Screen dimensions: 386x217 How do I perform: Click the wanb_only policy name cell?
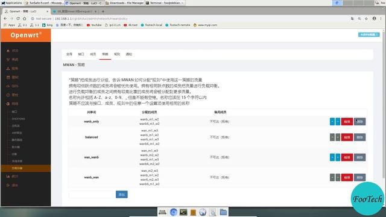point(91,122)
